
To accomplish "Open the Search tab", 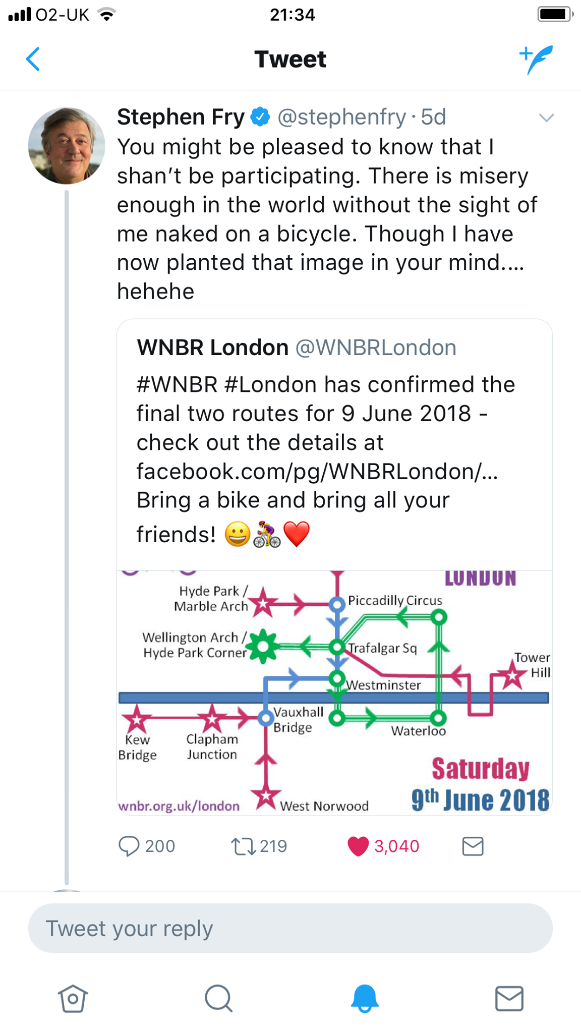I will point(218,998).
